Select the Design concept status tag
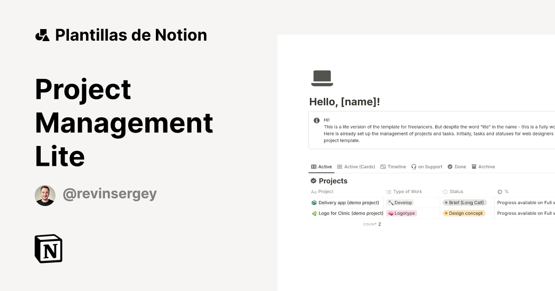This screenshot has height=291, width=555. (465, 213)
